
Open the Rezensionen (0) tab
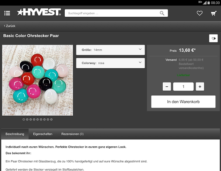[x=73, y=134]
